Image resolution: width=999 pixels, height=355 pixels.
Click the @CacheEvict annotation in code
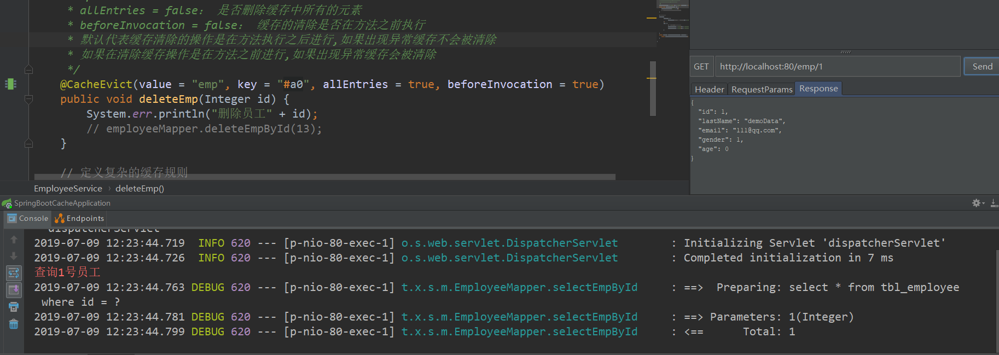[96, 84]
